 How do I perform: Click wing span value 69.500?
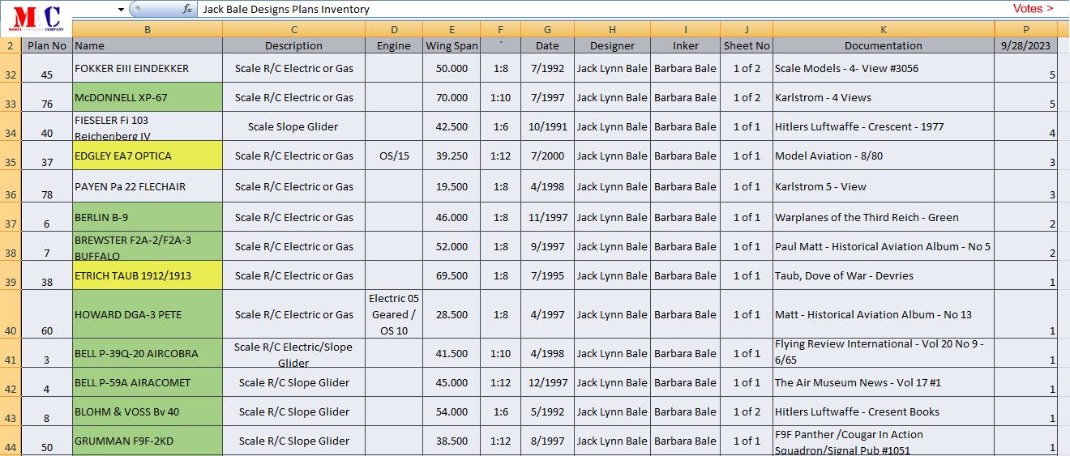coord(452,275)
